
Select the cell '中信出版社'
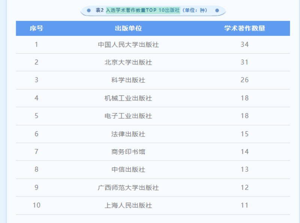(128, 169)
